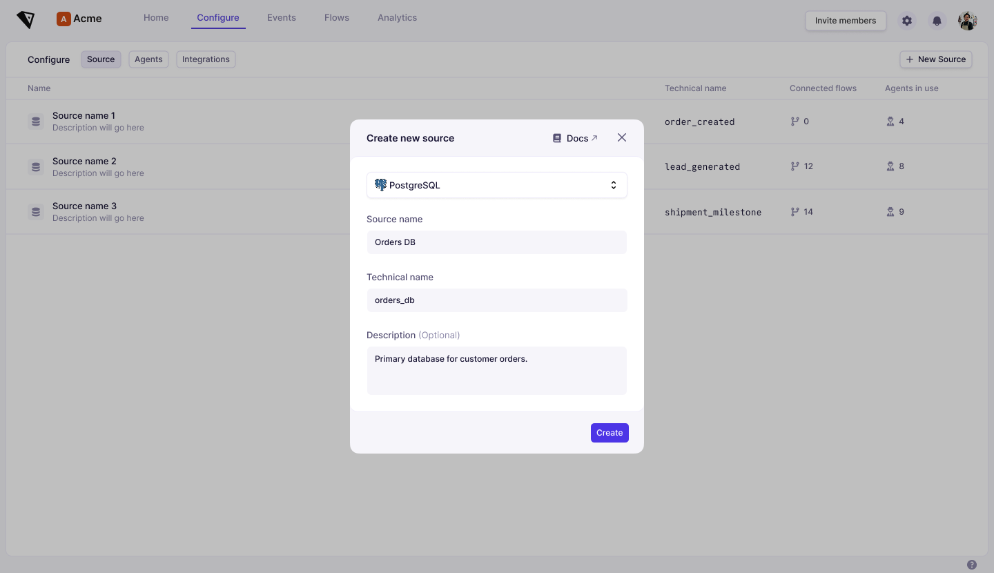The image size is (994, 573).
Task: Click the database icon for Source name 1
Action: (36, 122)
